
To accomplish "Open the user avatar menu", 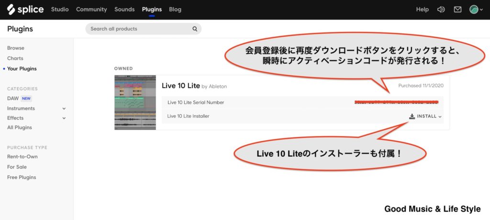I will point(476,10).
